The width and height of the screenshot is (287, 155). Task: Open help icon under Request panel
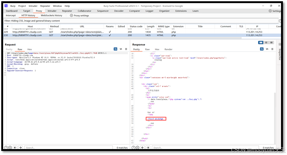(6, 148)
